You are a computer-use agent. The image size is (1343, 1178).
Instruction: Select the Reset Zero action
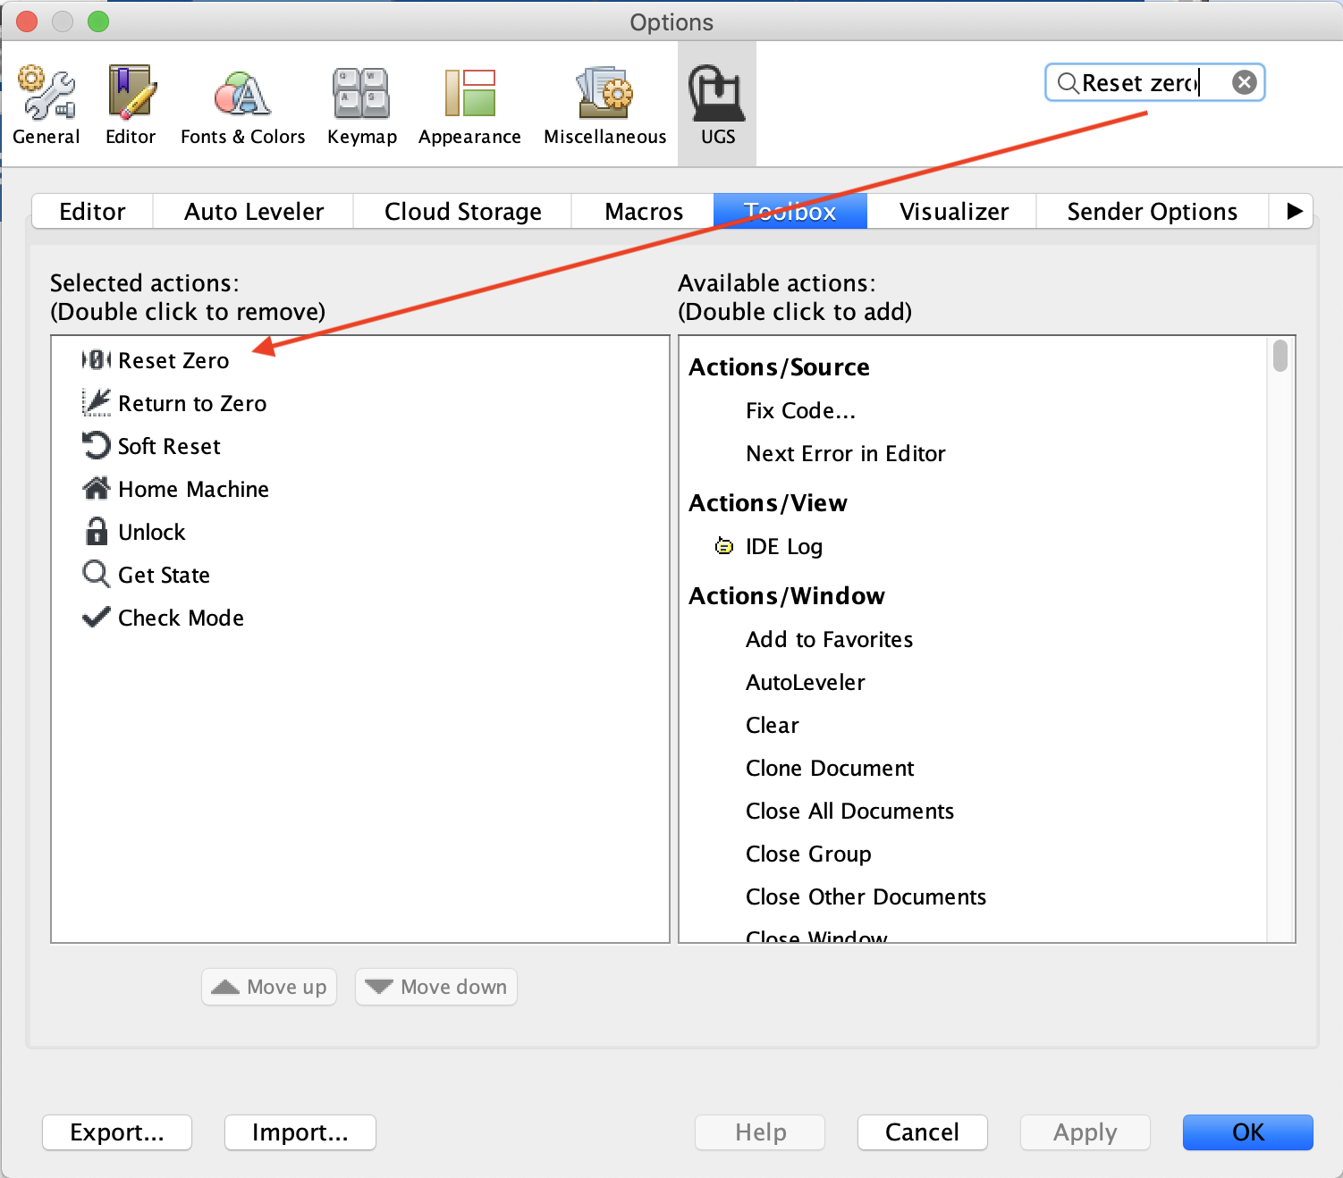173,360
